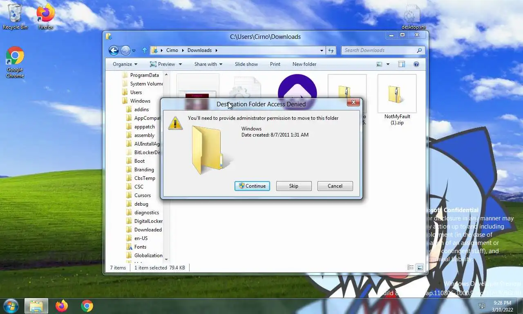Click the Chrome taskbar icon
Viewport: 523px width, 314px height.
coord(87,306)
